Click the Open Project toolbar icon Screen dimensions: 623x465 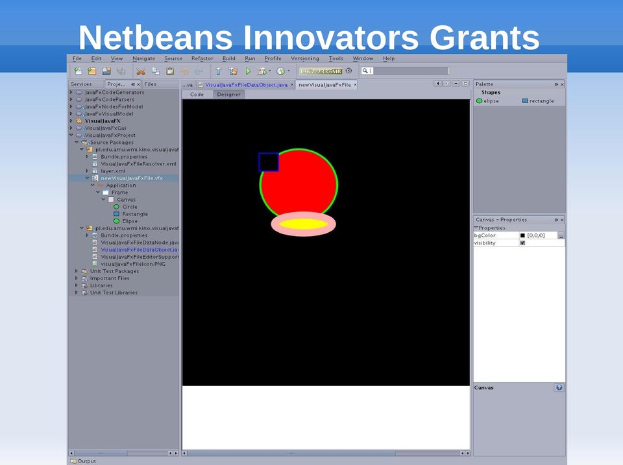[106, 71]
